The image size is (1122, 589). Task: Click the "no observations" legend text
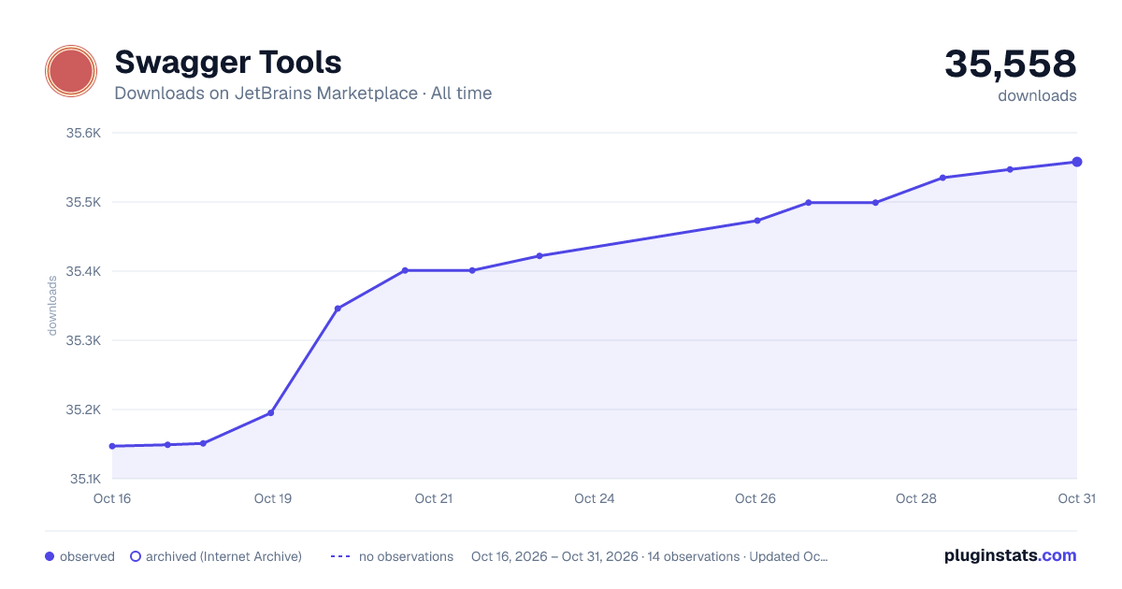coord(407,556)
